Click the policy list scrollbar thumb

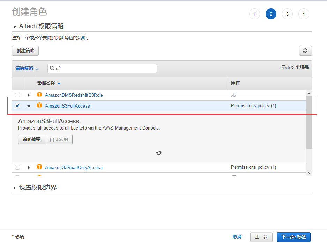click(309, 123)
